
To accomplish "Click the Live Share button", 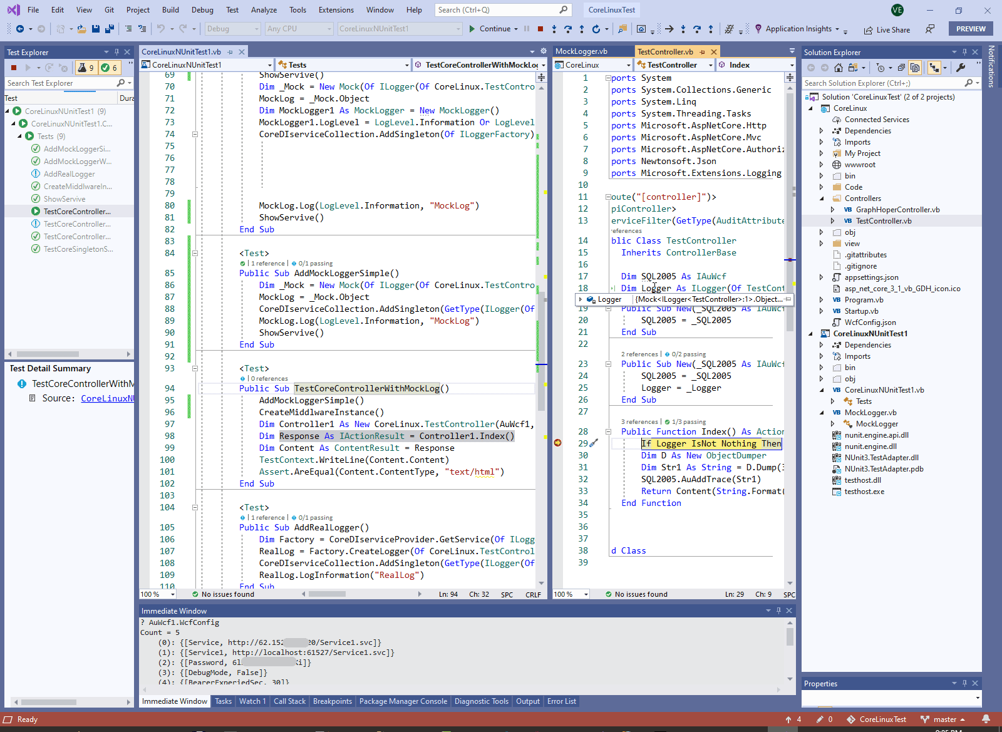I will pyautogui.click(x=887, y=29).
